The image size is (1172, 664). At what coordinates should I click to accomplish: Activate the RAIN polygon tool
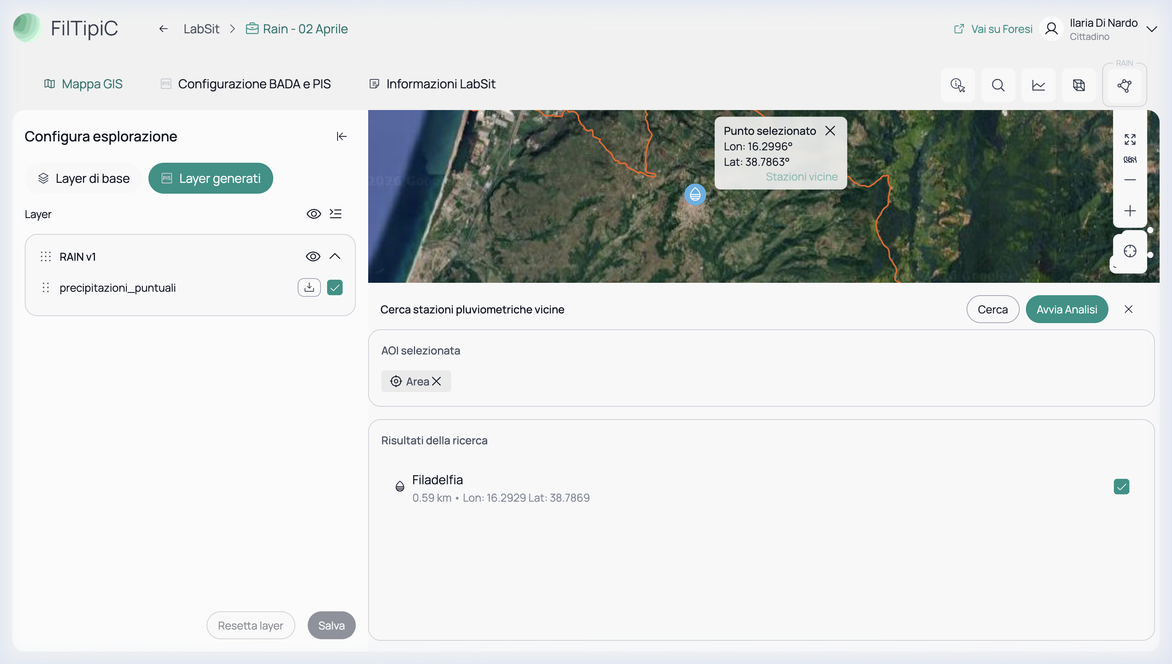[1125, 85]
